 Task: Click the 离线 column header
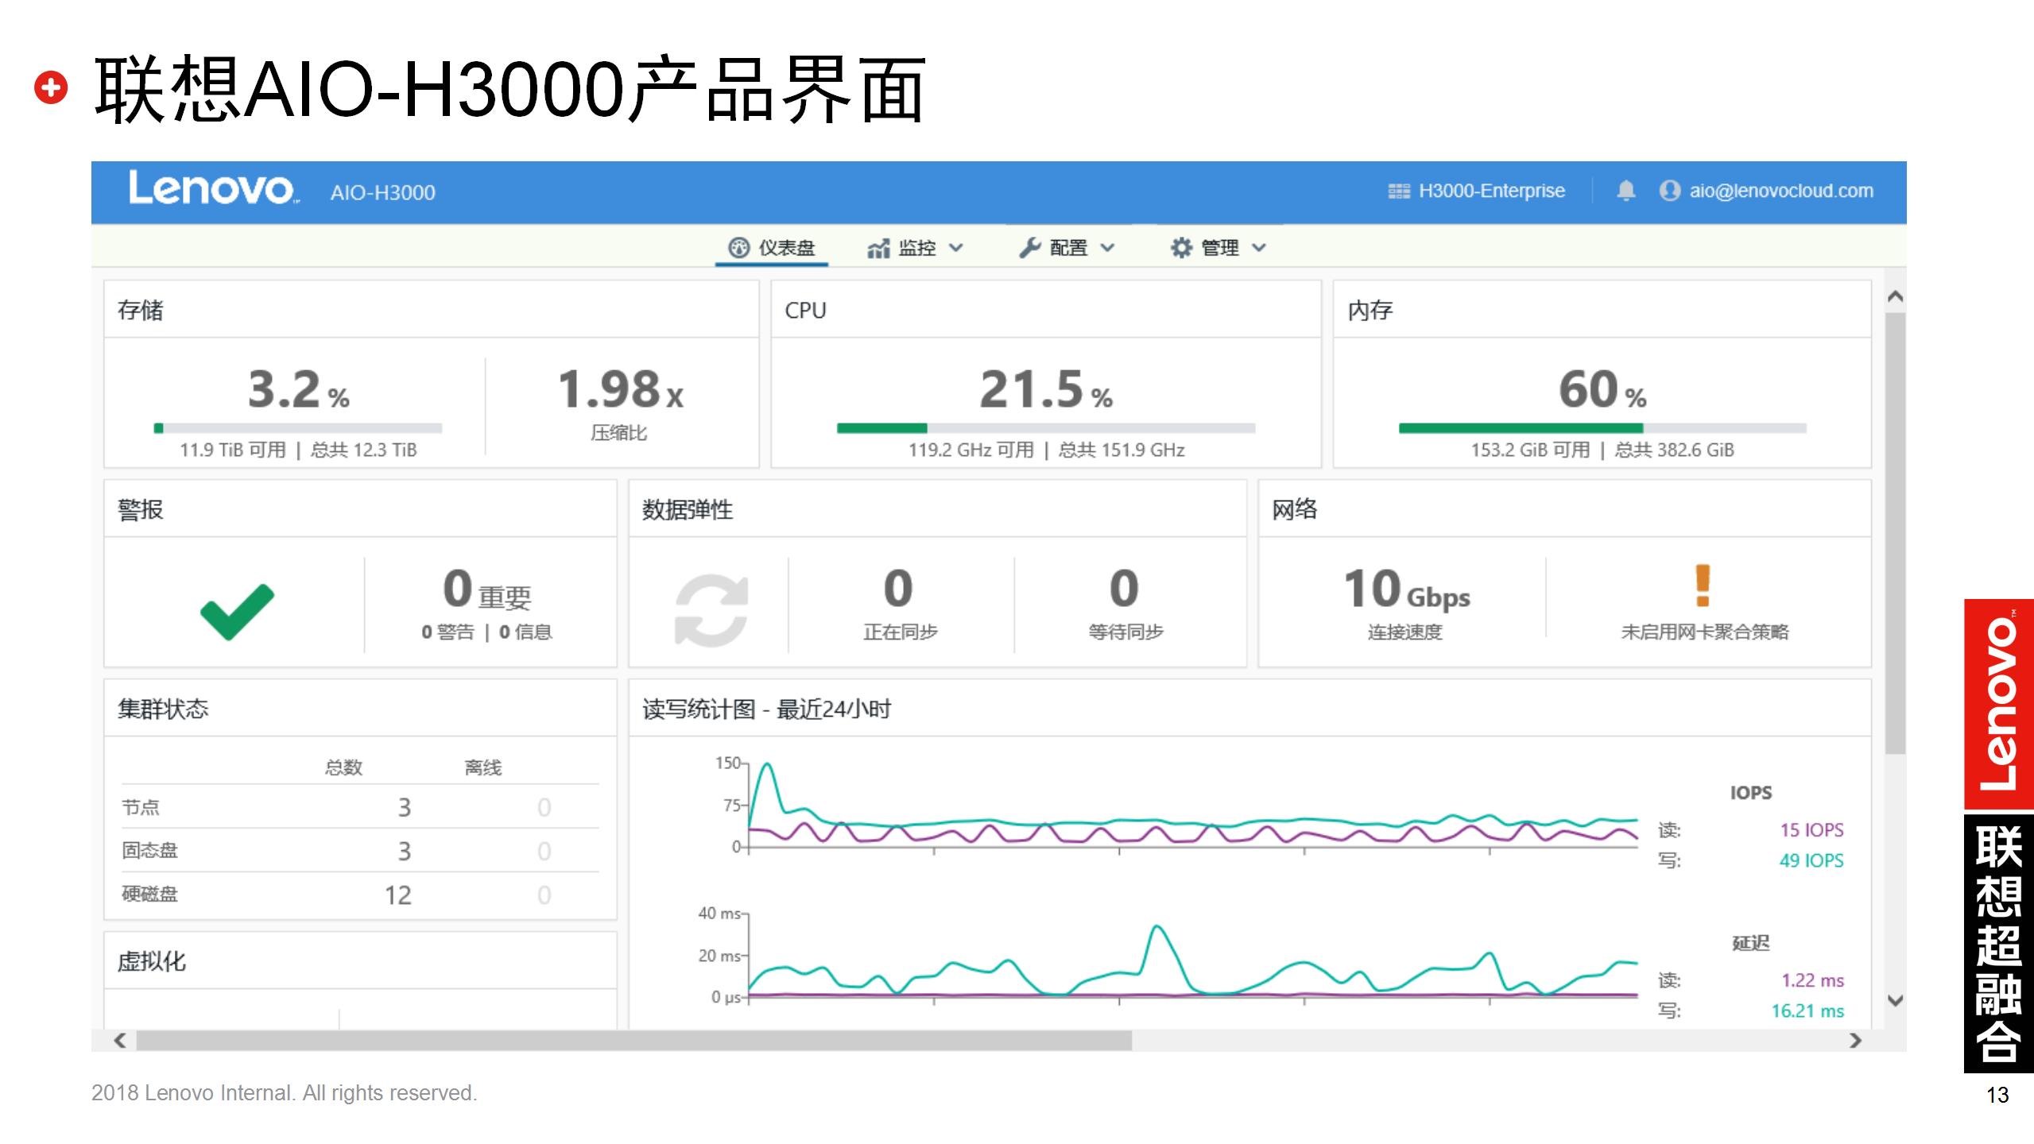[483, 767]
